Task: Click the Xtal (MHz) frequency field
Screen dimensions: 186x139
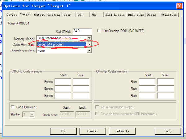Action: (82, 31)
